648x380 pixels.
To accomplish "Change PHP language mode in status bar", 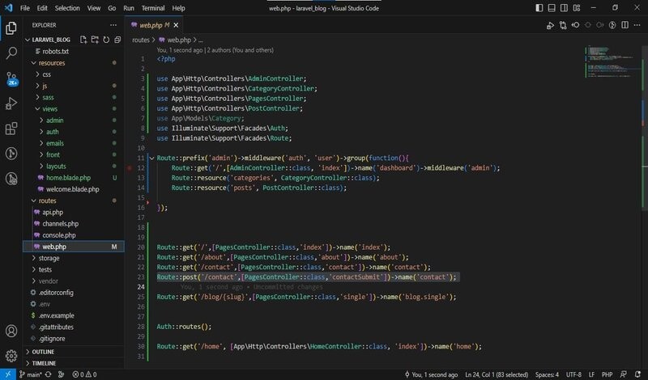I will tap(607, 374).
